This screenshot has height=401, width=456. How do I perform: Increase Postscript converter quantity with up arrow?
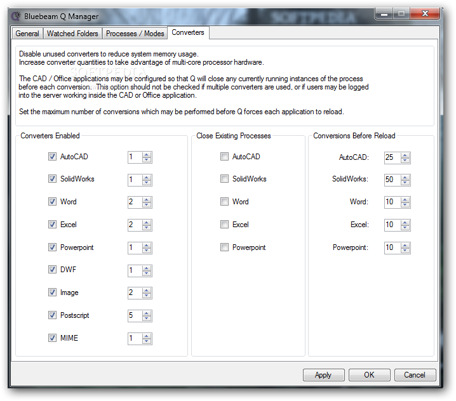coord(147,313)
